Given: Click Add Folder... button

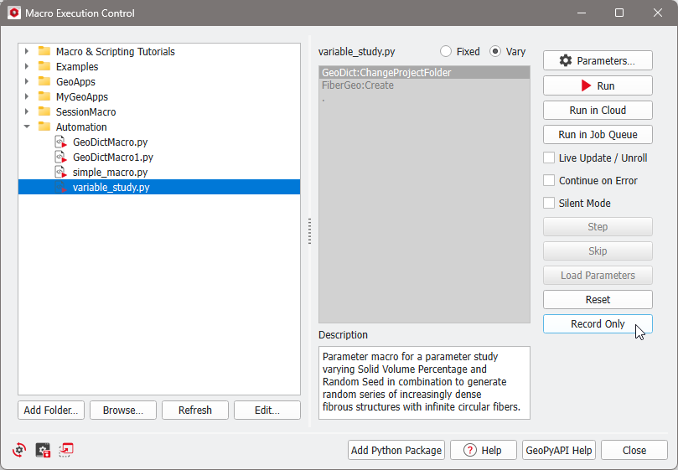Looking at the screenshot, I should coord(51,410).
